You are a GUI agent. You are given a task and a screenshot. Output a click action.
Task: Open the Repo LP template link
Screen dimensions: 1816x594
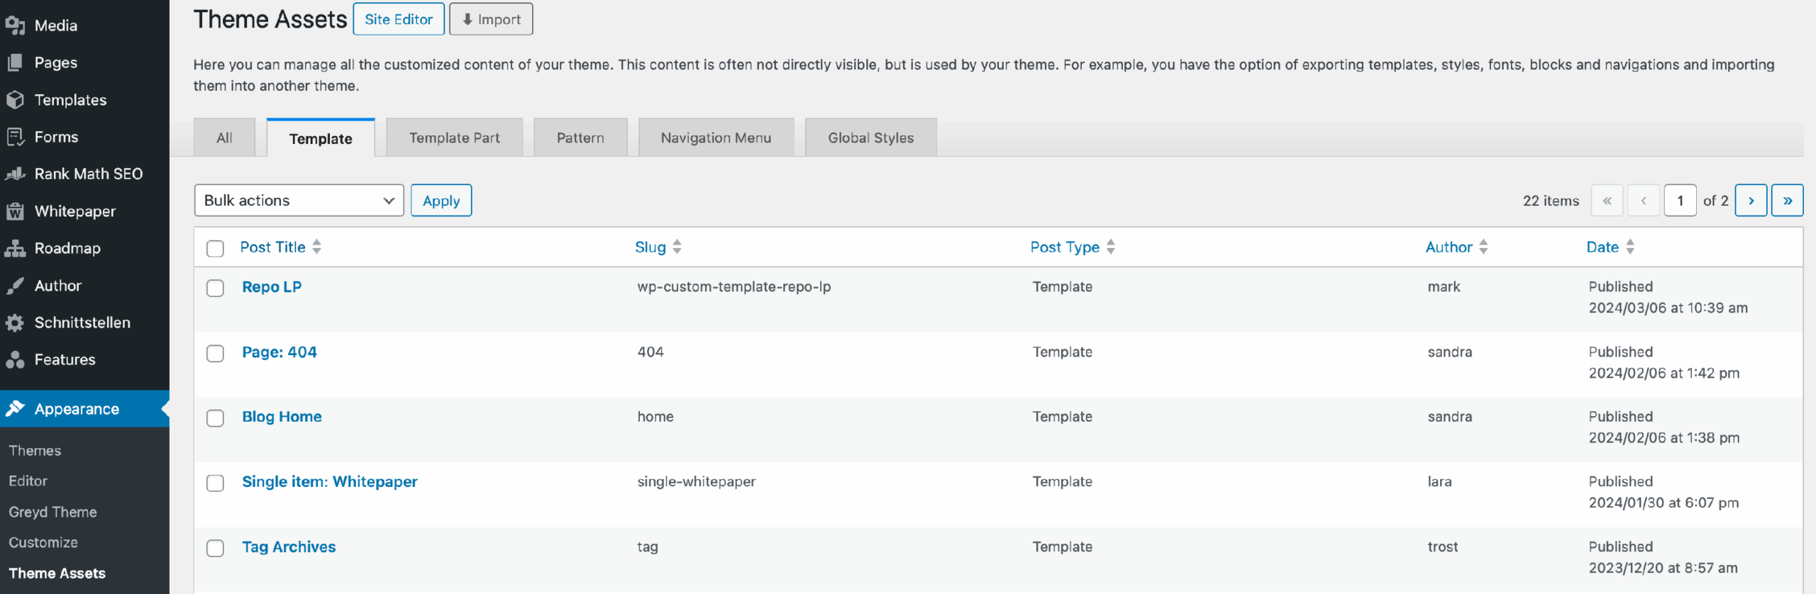coord(272,287)
